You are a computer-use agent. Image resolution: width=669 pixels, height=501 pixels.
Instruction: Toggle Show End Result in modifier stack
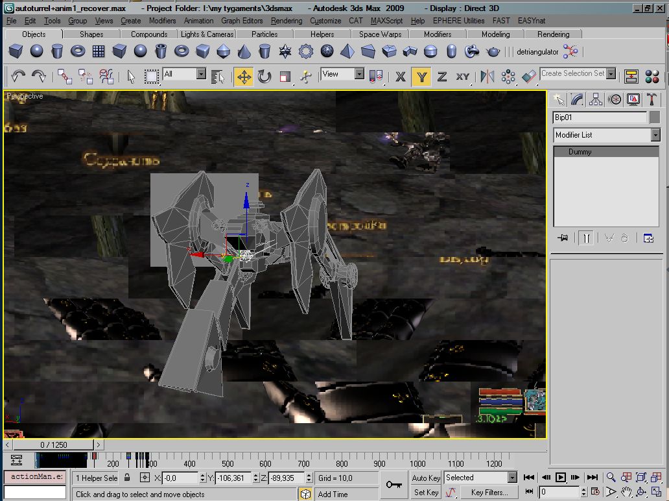pos(586,238)
